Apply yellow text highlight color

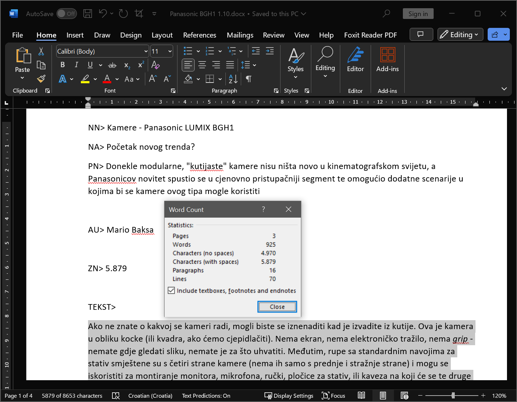85,79
